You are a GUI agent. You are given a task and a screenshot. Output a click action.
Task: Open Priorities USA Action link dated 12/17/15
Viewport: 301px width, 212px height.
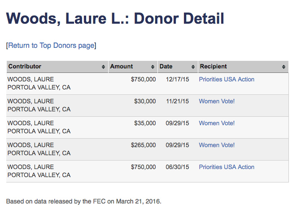227,79
